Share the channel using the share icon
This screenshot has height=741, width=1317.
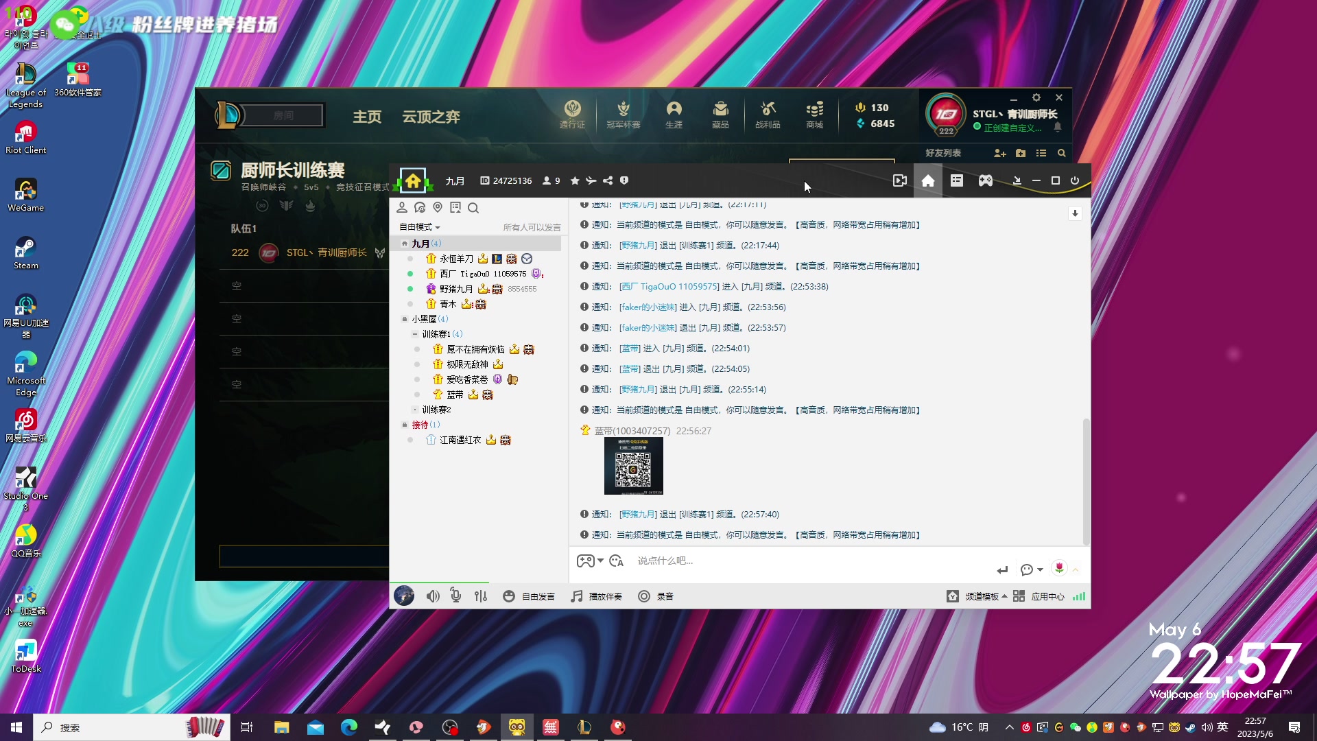coord(608,180)
